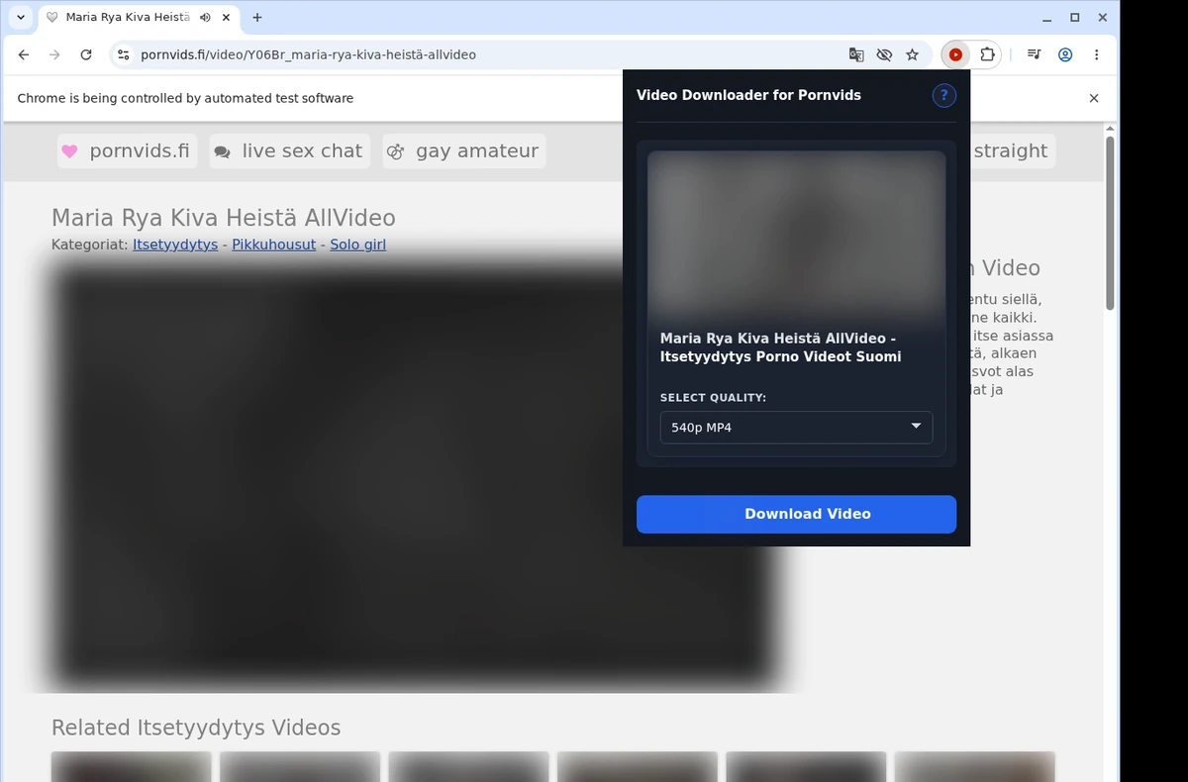Go back to the previous page
This screenshot has height=782, width=1188.
tap(24, 54)
